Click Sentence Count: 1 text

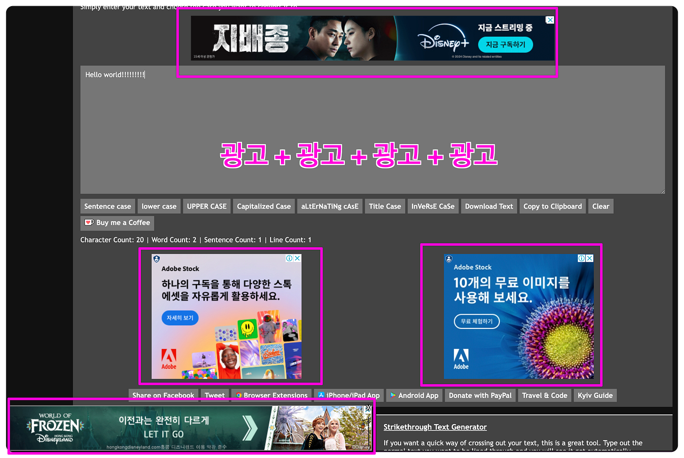point(233,240)
